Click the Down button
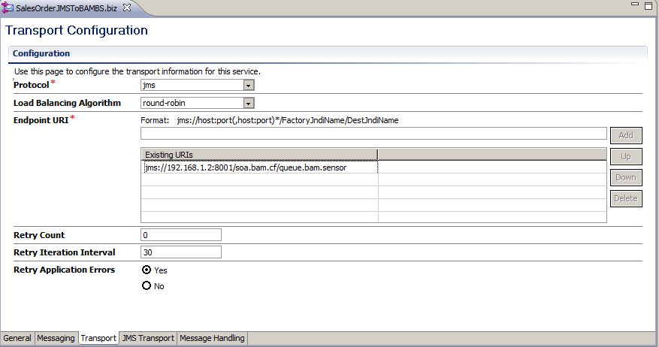 coord(626,177)
